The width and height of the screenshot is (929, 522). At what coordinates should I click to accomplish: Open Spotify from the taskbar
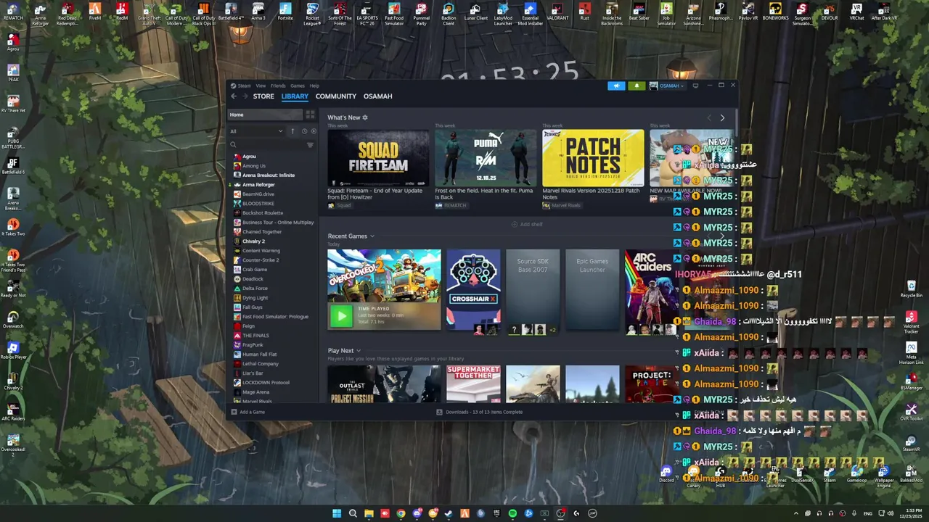(512, 513)
